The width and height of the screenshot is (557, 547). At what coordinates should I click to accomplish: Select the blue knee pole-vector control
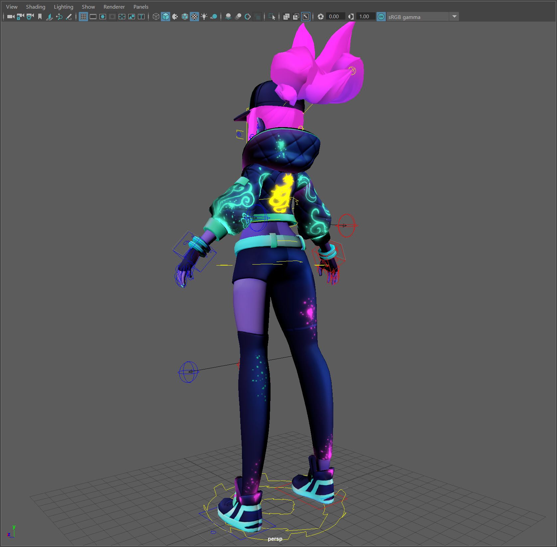pos(188,372)
